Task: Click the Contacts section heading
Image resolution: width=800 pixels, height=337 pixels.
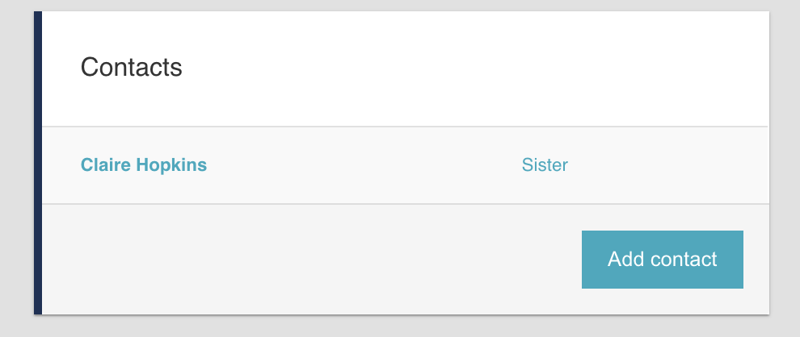Action: [132, 67]
